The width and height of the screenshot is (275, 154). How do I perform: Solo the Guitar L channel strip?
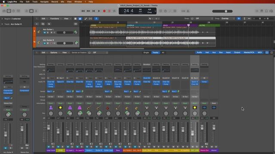coord(91,147)
